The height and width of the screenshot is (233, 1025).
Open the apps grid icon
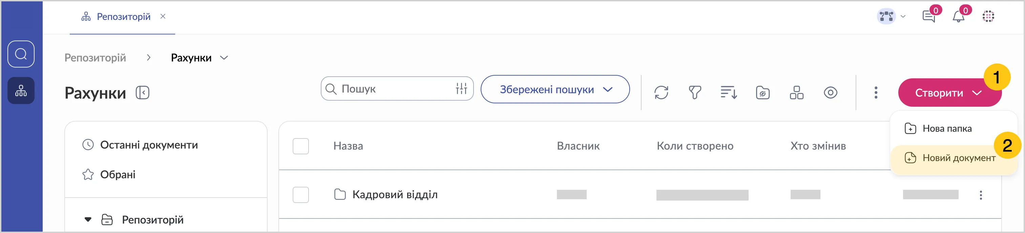tap(988, 17)
